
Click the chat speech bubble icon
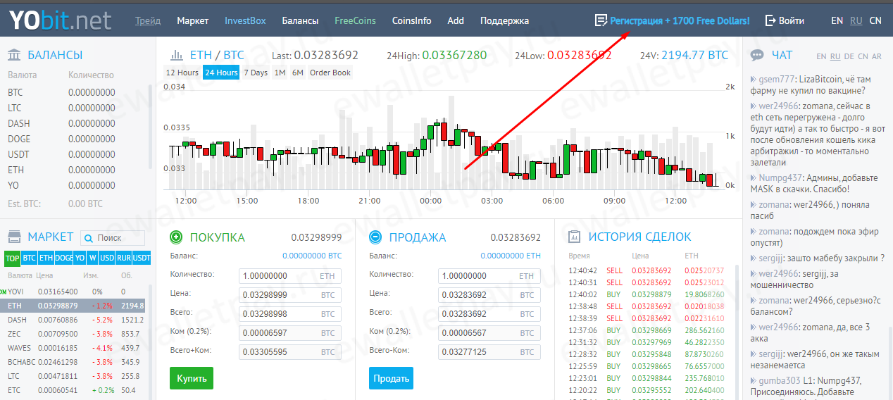758,55
